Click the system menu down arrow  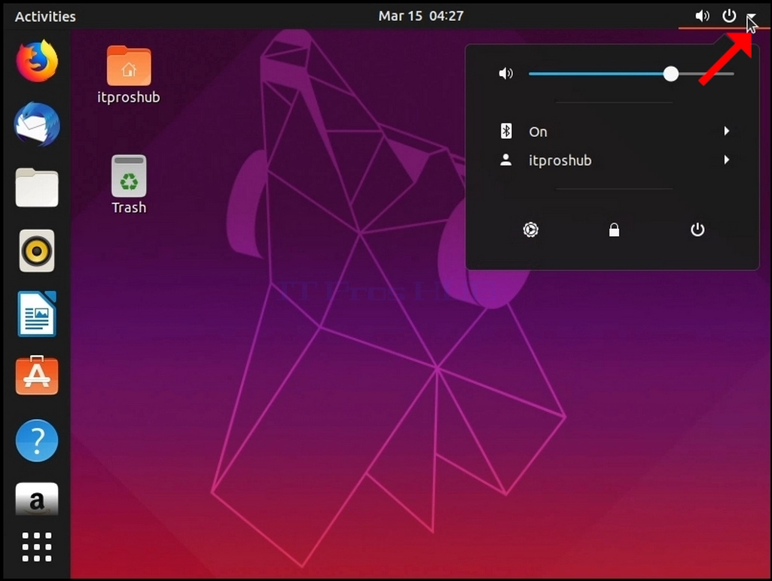(x=751, y=17)
